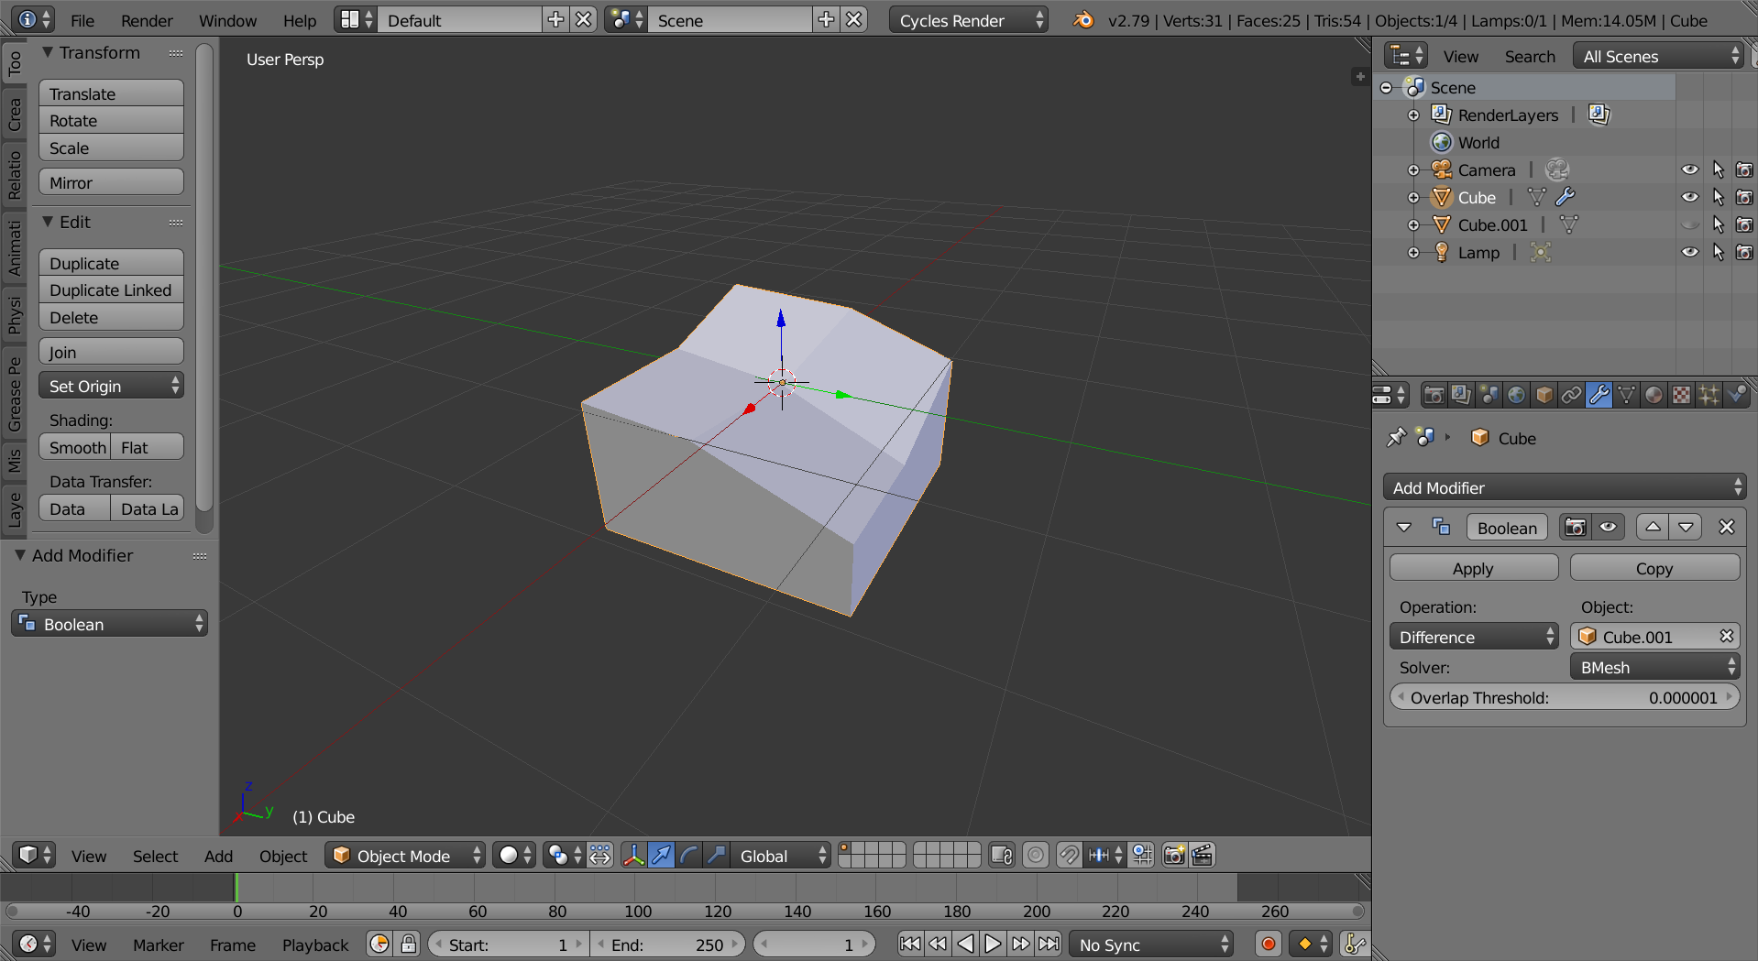This screenshot has width=1758, height=961.
Task: Click the OpenGL render animation clapper icon
Action: point(1202,856)
